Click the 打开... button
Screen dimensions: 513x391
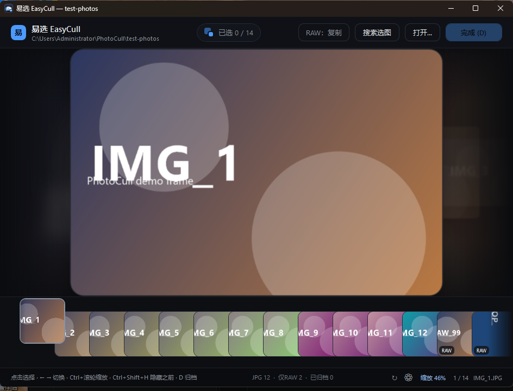(x=422, y=33)
